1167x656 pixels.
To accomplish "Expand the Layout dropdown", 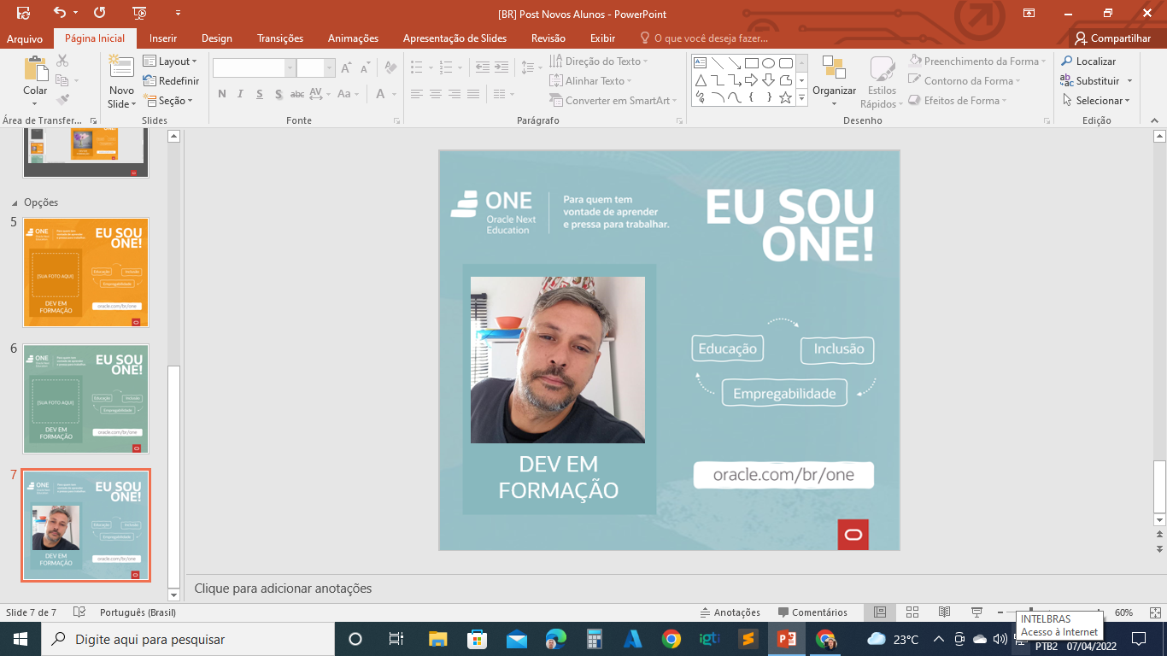I will [x=170, y=61].
